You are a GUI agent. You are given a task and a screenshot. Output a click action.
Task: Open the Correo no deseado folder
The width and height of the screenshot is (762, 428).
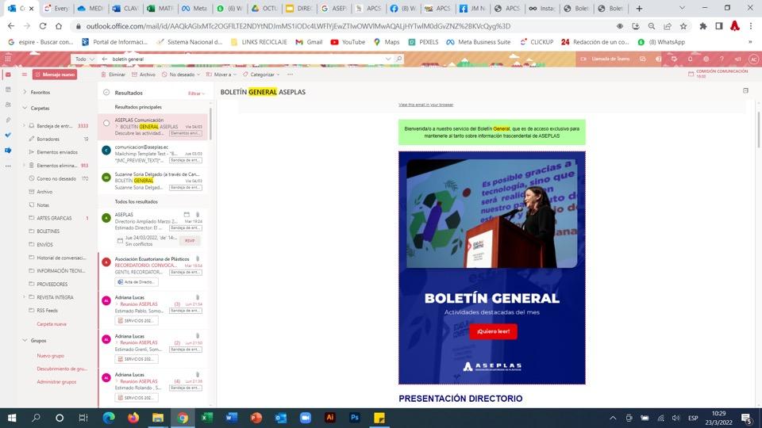point(58,178)
